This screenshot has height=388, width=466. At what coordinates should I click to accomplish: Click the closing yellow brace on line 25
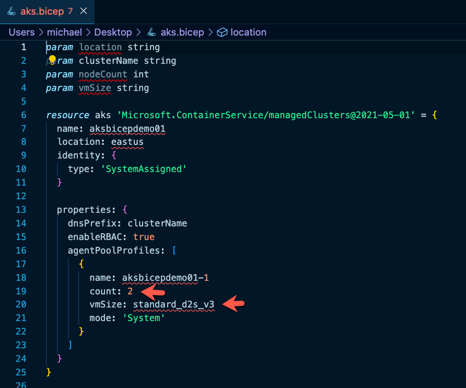pos(49,372)
